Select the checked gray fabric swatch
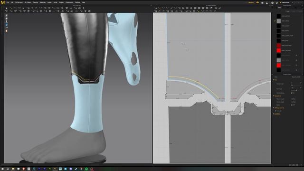The width and height of the screenshot is (304, 171). [279, 21]
